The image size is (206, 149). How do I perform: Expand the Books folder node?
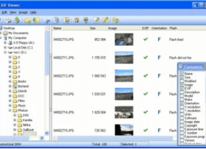(10, 81)
